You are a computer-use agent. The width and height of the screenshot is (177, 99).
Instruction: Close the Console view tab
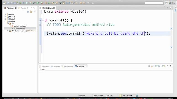pos(85,67)
